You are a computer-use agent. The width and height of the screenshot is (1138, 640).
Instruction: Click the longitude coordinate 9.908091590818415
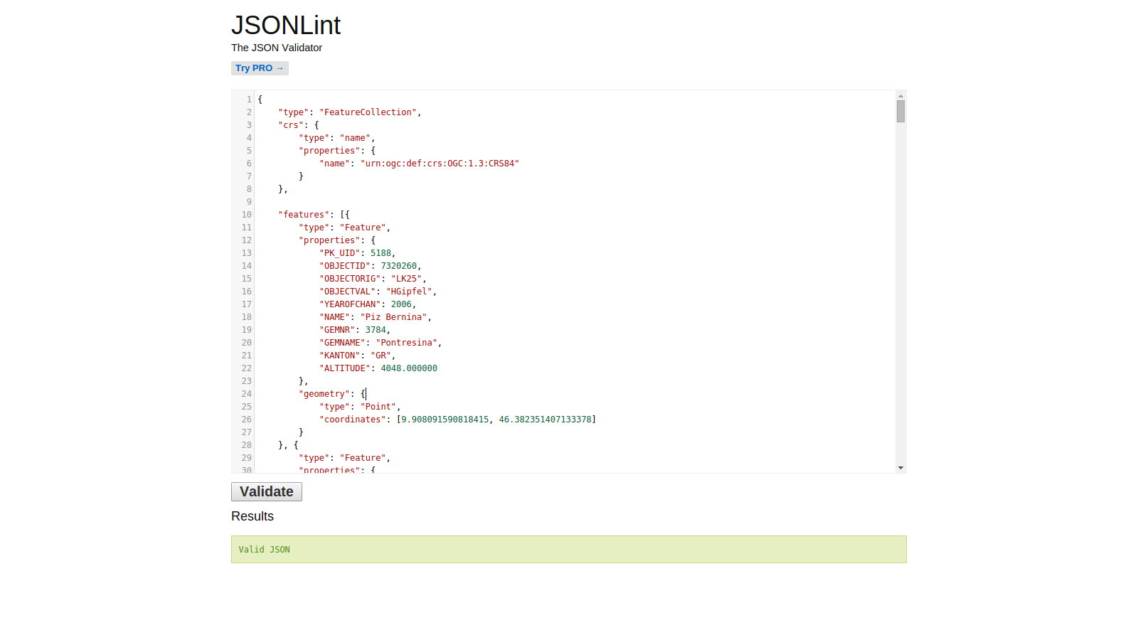click(445, 420)
